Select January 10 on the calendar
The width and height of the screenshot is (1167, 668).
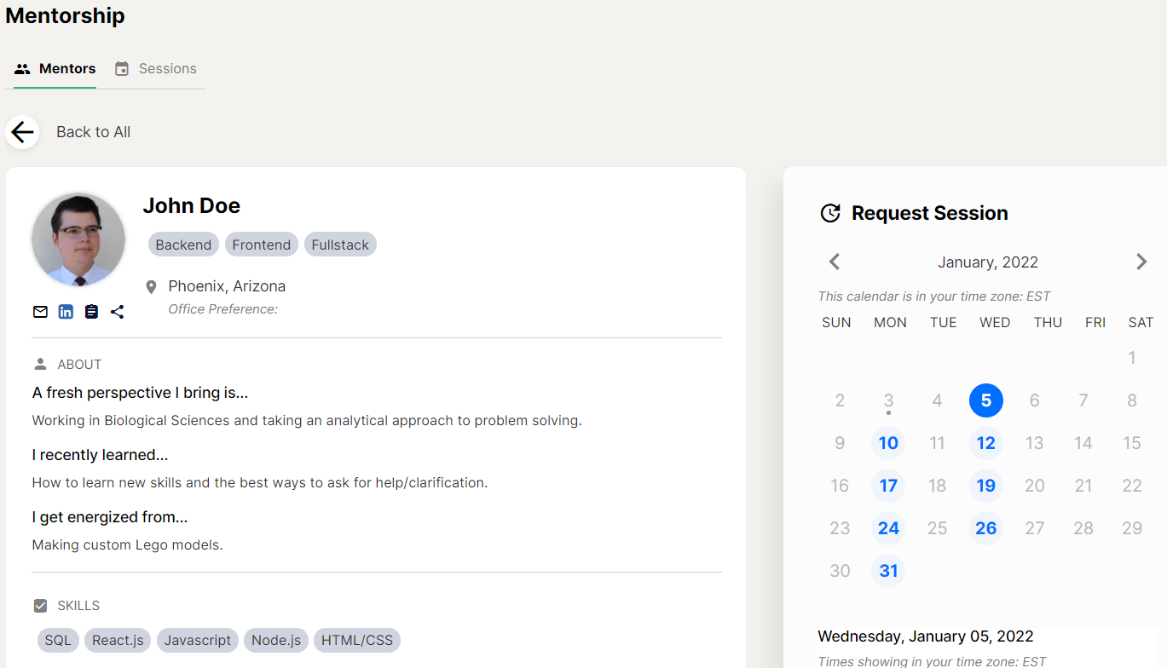888,443
